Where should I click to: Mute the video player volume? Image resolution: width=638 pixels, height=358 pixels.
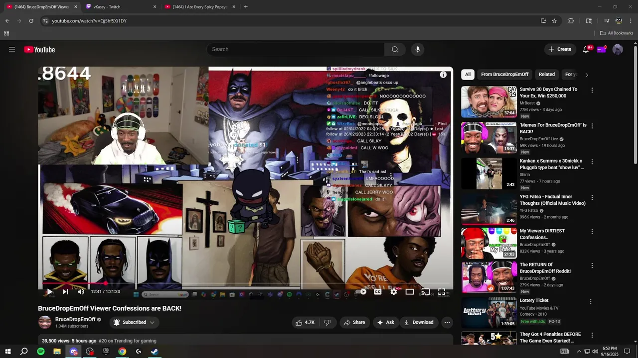(81, 292)
